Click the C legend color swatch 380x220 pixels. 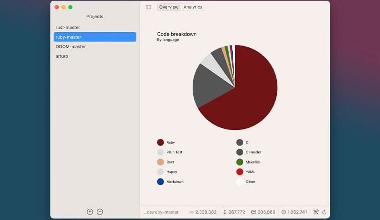(x=240, y=142)
